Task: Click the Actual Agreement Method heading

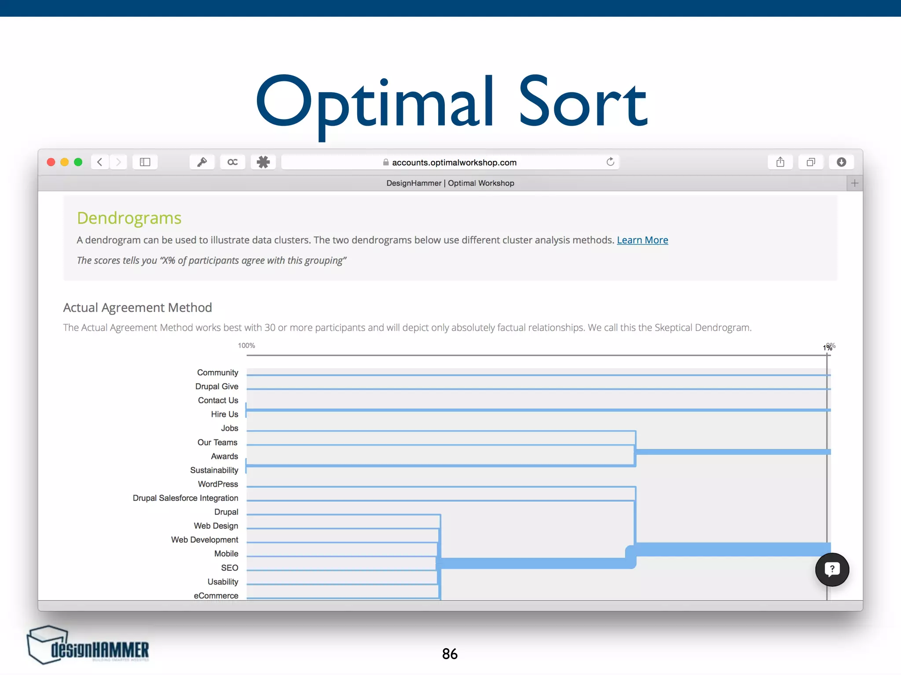Action: 137,308
